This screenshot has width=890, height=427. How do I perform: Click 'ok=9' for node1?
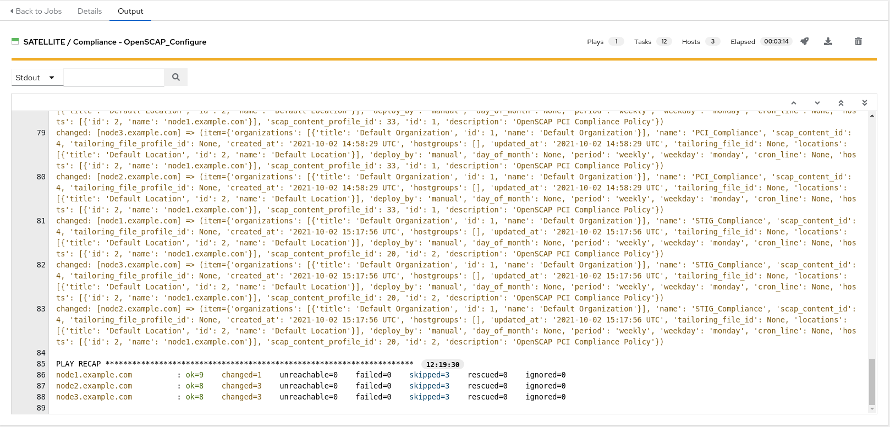195,375
